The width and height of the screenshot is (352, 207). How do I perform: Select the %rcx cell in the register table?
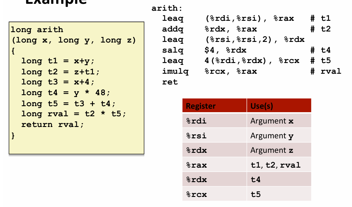click(197, 194)
